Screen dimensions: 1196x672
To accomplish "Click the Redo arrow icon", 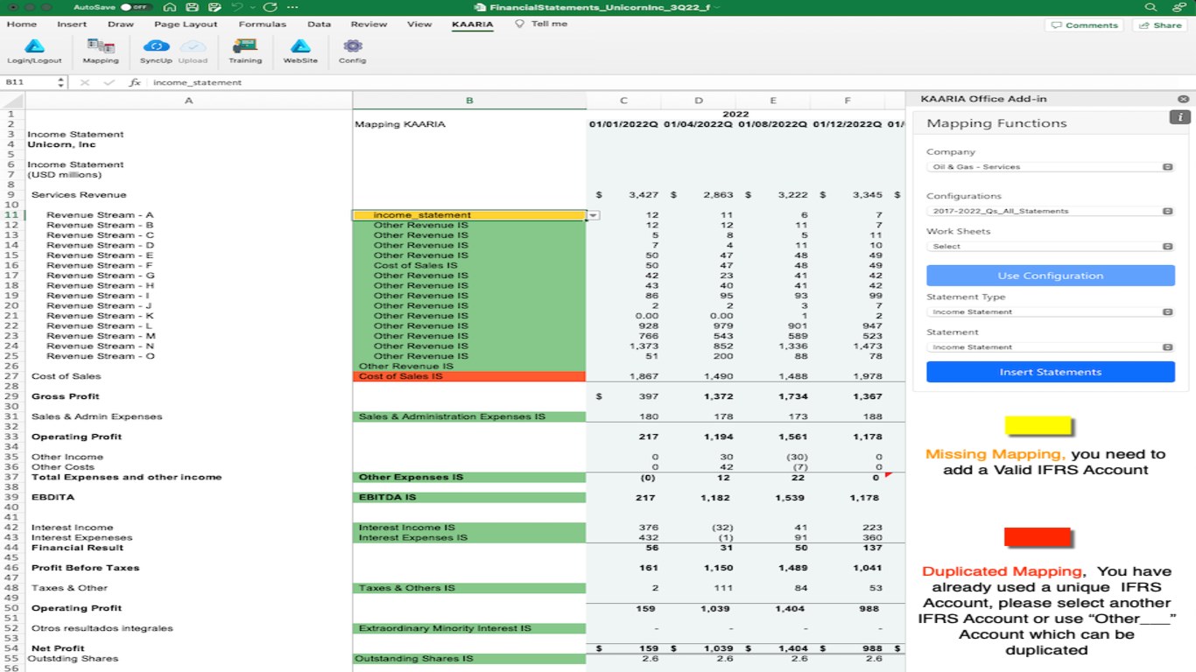I will [270, 7].
